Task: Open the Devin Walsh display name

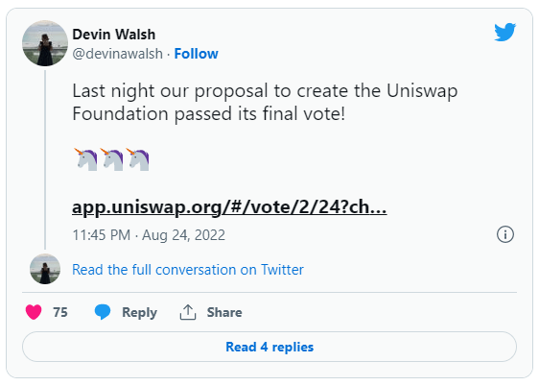Action: pyautogui.click(x=114, y=35)
